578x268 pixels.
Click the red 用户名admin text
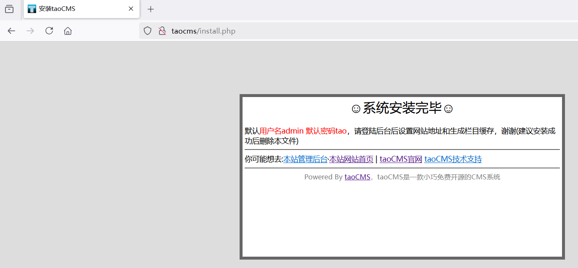(x=282, y=131)
